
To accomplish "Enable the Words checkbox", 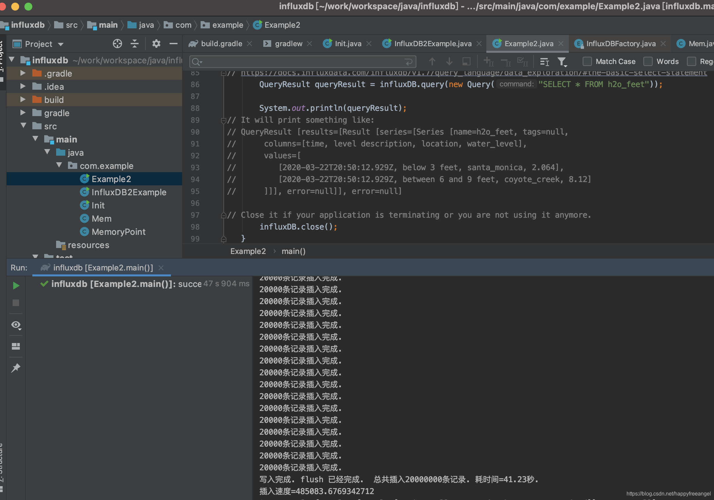I will tap(648, 62).
